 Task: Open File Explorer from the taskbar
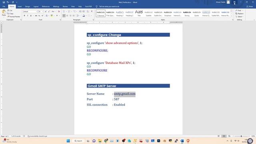point(100,141)
